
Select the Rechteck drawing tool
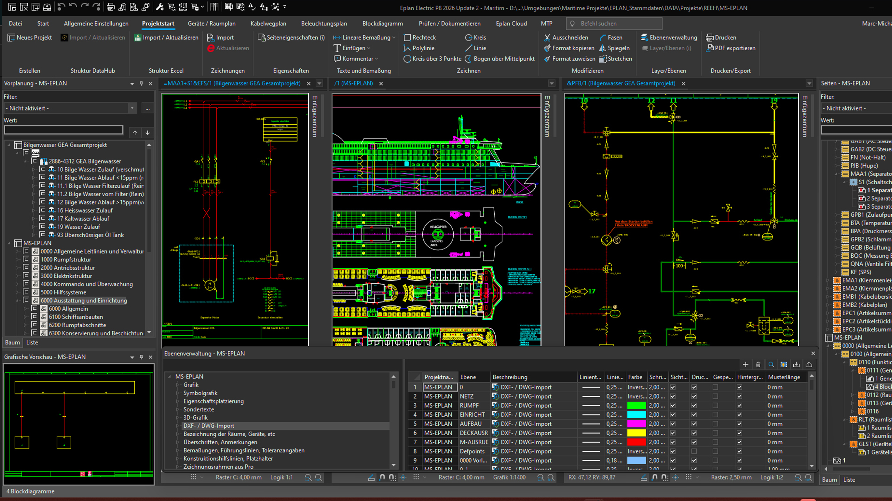(x=420, y=37)
